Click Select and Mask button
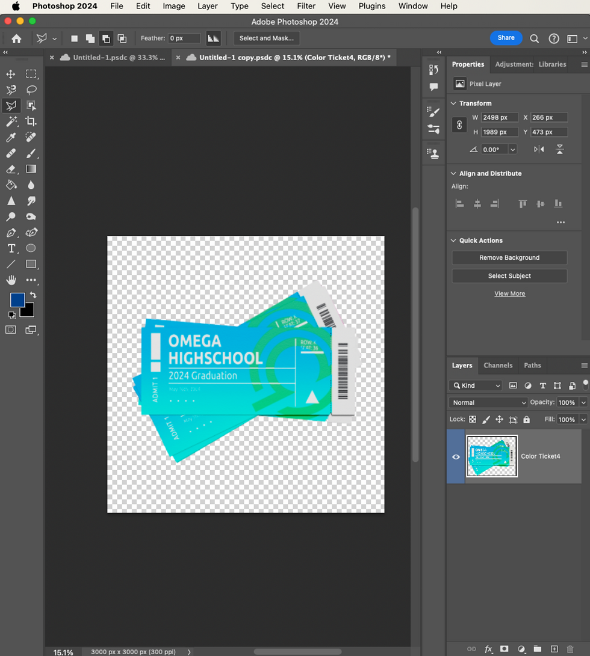The width and height of the screenshot is (590, 656). pos(267,38)
